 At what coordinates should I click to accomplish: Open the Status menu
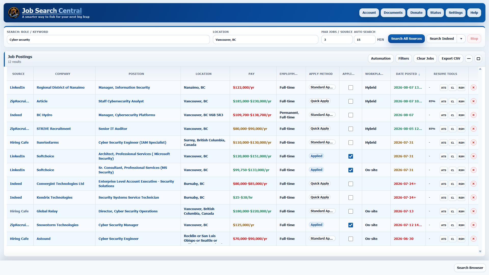[436, 13]
